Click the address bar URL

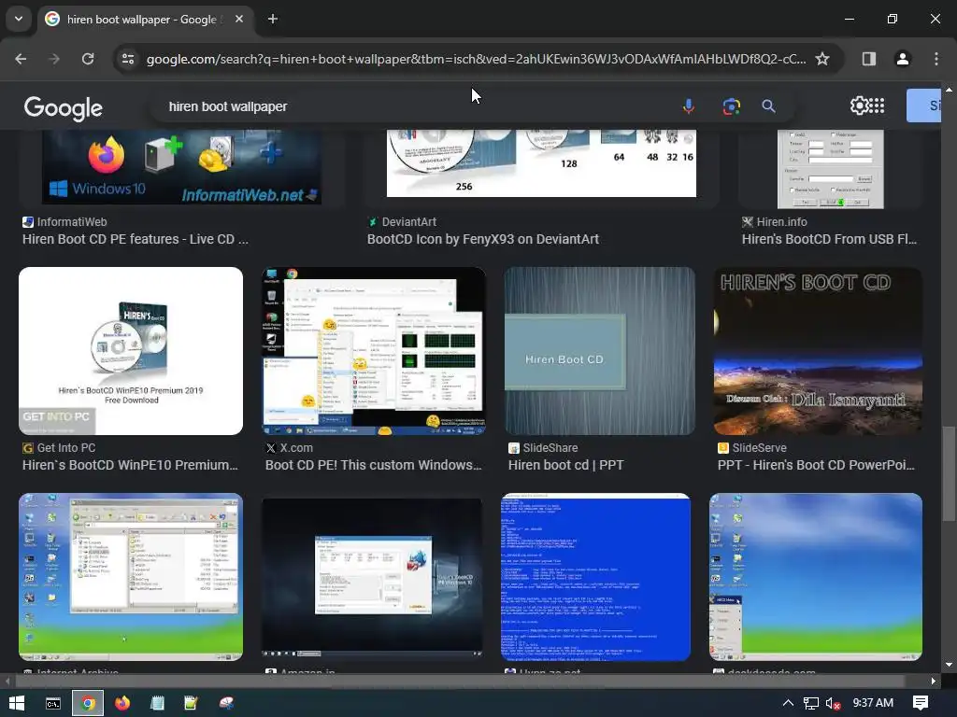point(476,59)
